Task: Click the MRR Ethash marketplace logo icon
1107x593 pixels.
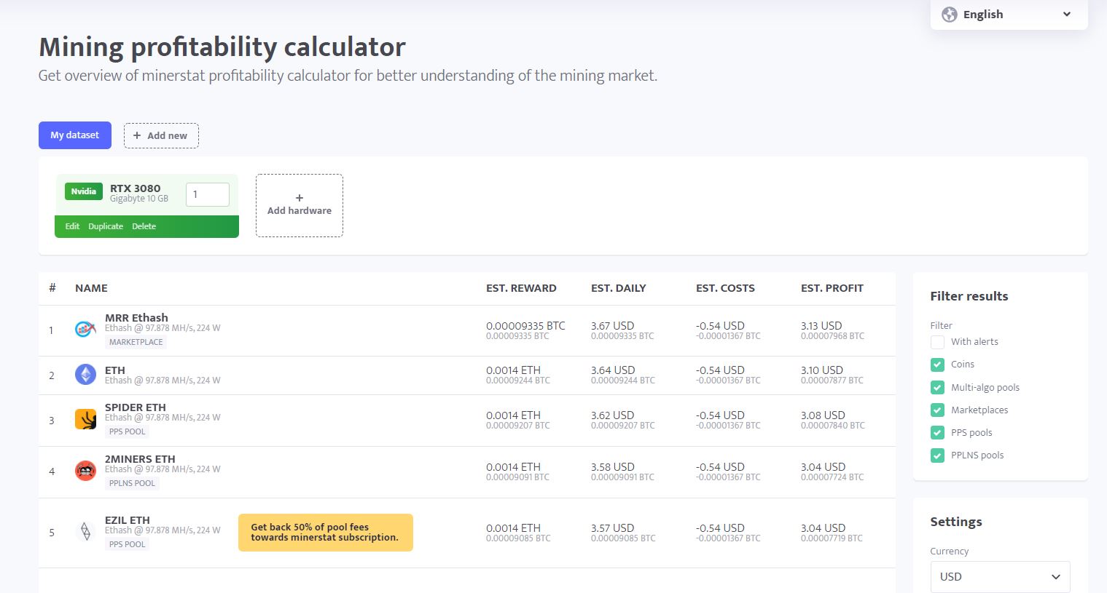Action: (85, 330)
